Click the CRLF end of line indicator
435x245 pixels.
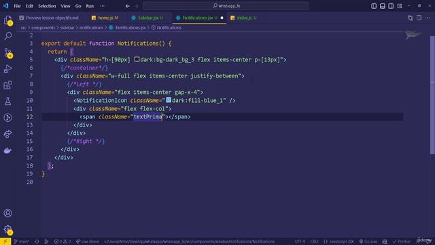[314, 242]
